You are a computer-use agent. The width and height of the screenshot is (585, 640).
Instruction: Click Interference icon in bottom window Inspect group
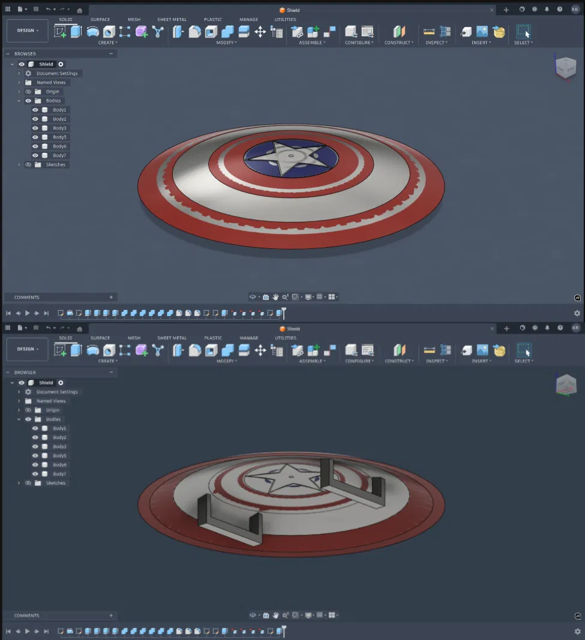click(445, 350)
